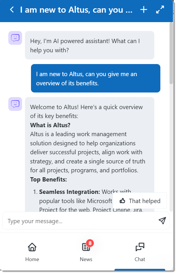This screenshot has width=177, height=274.
Task: Go back using the header arrow
Action: pos(12,10)
